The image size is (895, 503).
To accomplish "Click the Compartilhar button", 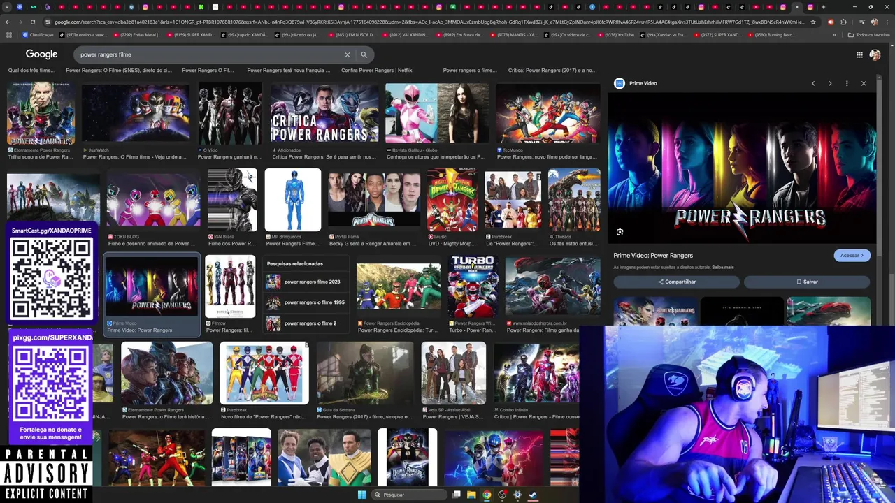I will [x=676, y=282].
